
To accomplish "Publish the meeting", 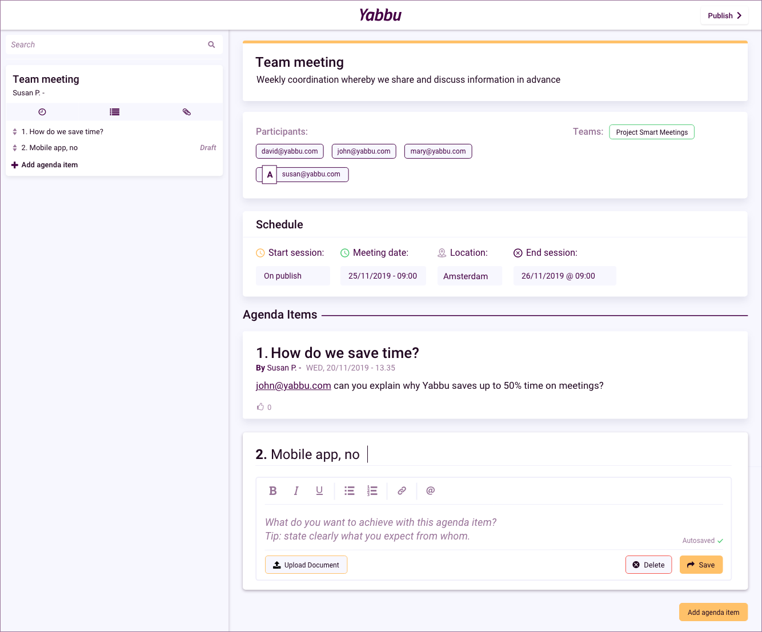I will pos(724,15).
